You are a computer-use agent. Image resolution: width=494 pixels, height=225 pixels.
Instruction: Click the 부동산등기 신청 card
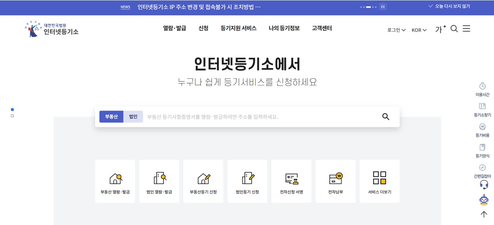coord(203,177)
